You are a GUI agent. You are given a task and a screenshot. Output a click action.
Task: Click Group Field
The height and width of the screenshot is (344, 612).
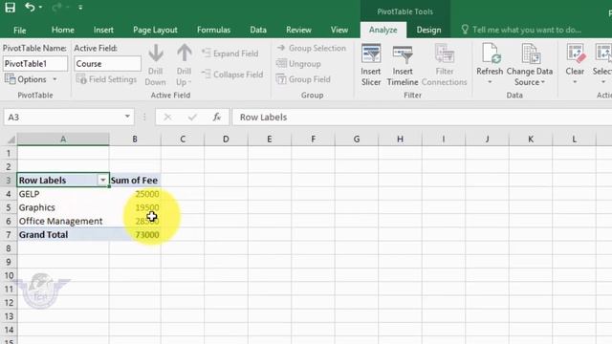tap(303, 79)
